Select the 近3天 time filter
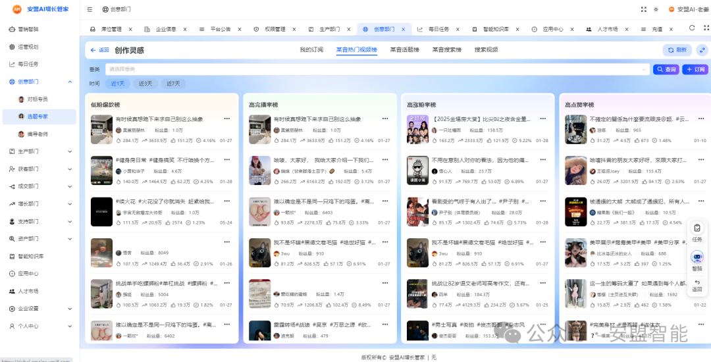This screenshot has width=711, height=362. pyautogui.click(x=145, y=84)
